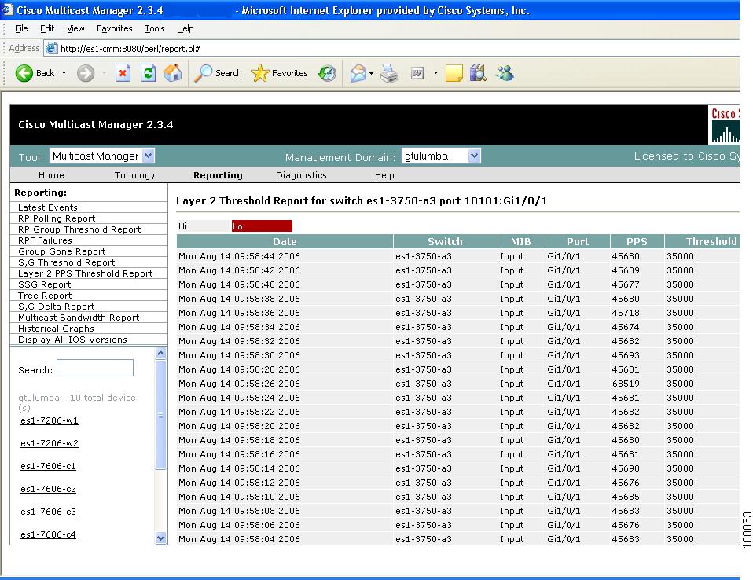View the RPF Failures report
Screen dimensions: 753x580
(45, 240)
